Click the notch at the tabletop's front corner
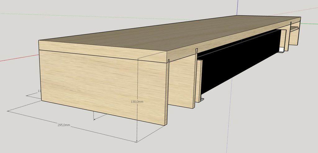 (x=169, y=61)
